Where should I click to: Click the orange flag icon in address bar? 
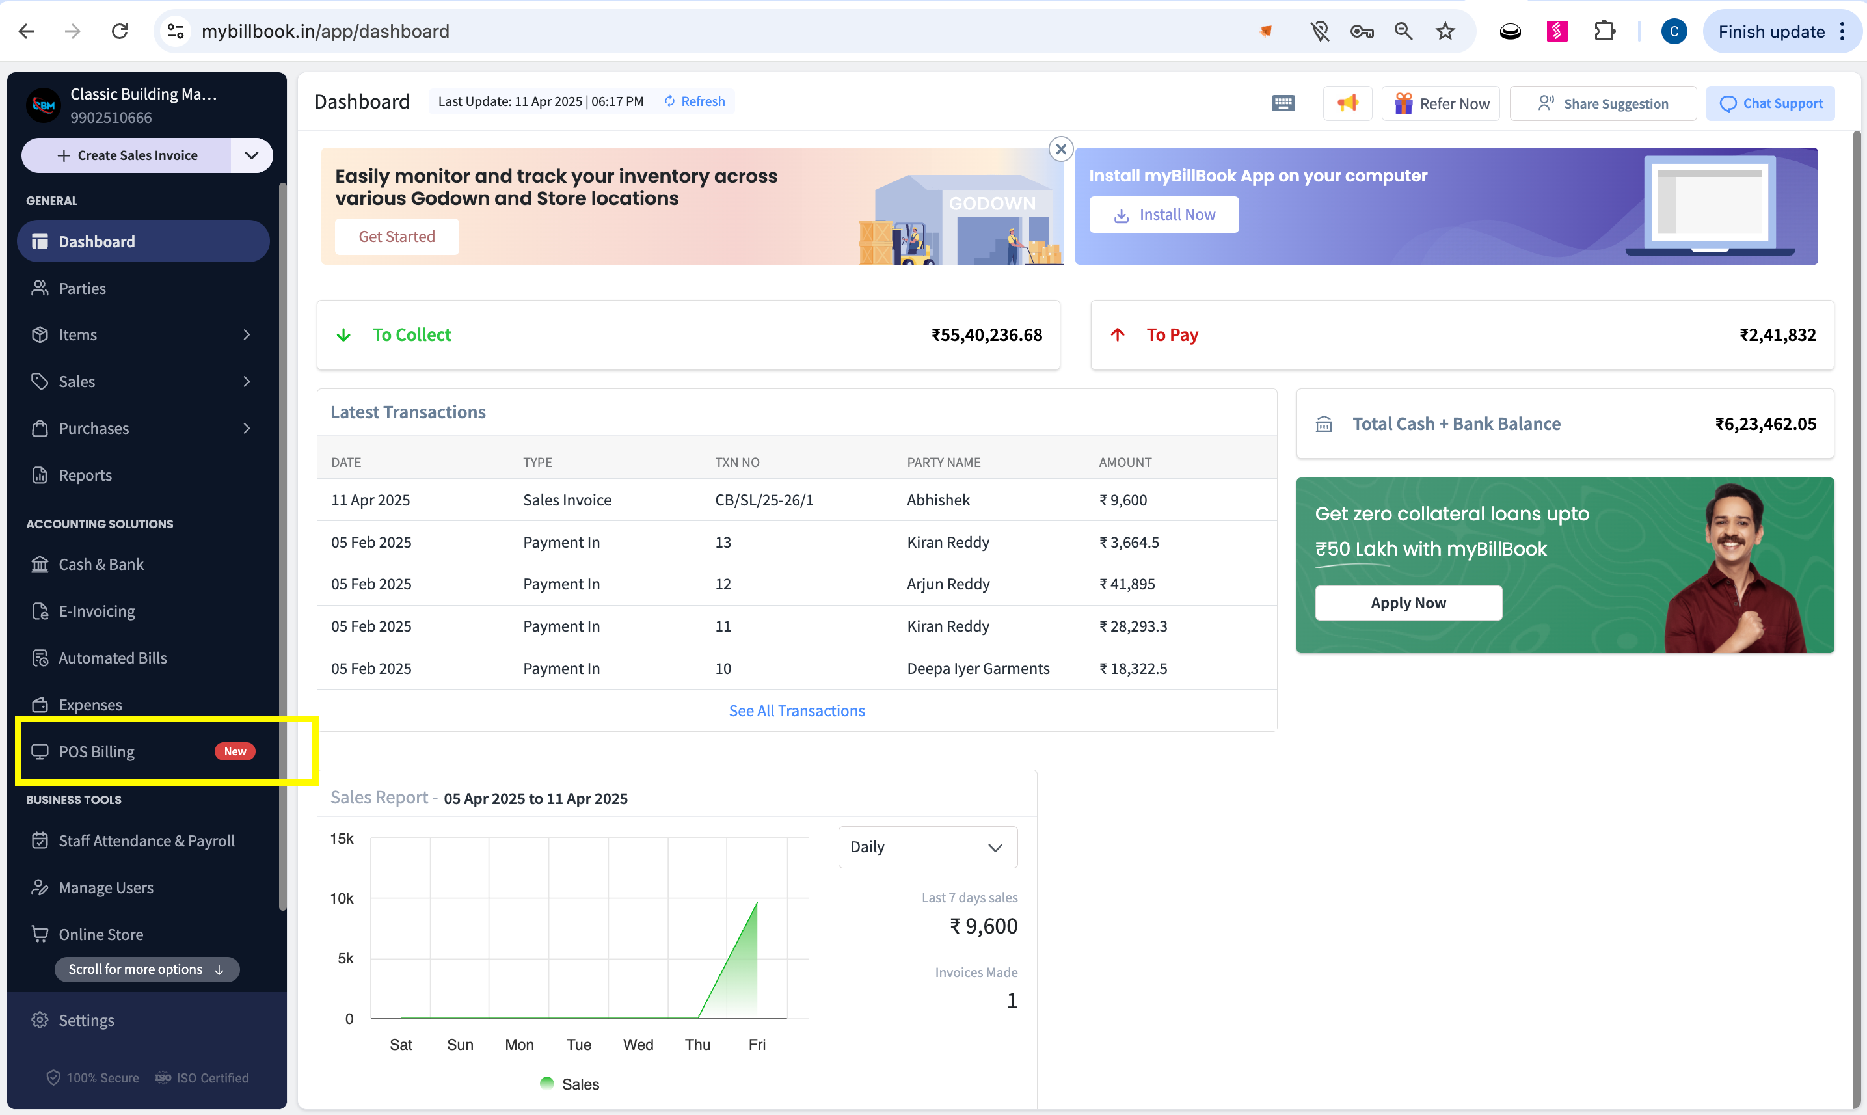(1266, 31)
